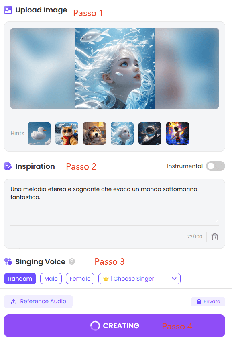Choose the cloud duck hint thumbnail
The height and width of the screenshot is (341, 232).
click(x=39, y=134)
